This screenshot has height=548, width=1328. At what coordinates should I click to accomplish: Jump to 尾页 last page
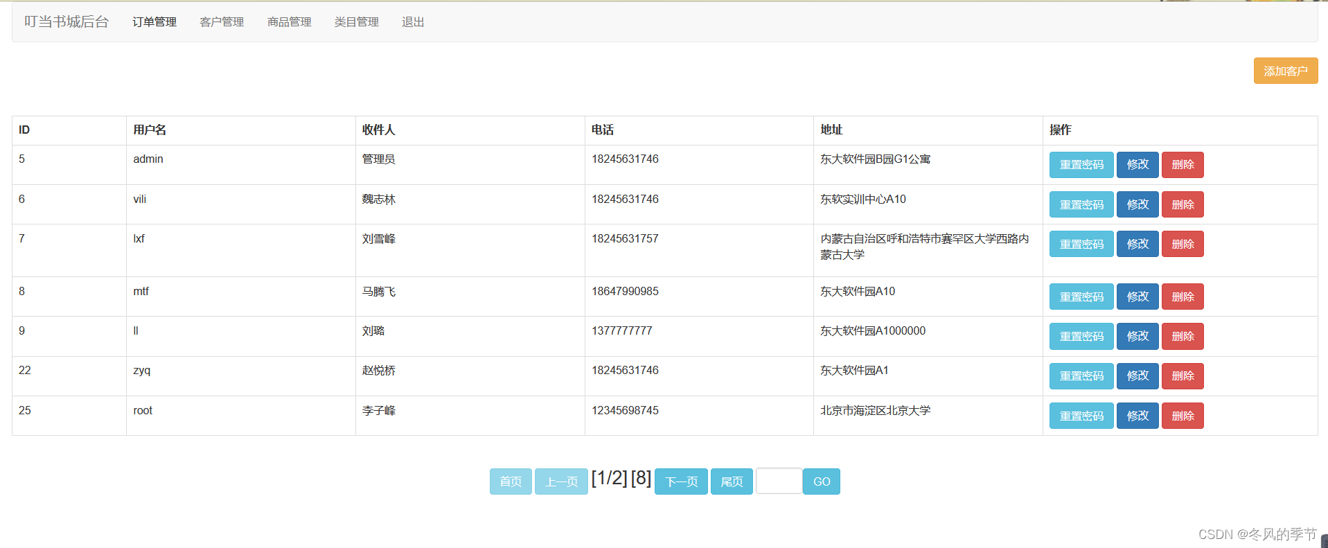[732, 481]
